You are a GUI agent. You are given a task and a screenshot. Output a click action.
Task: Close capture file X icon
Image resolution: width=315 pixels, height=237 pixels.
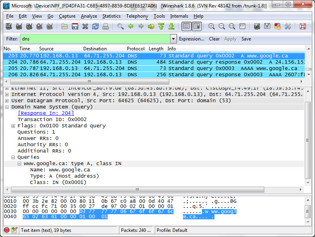[x=85, y=26]
